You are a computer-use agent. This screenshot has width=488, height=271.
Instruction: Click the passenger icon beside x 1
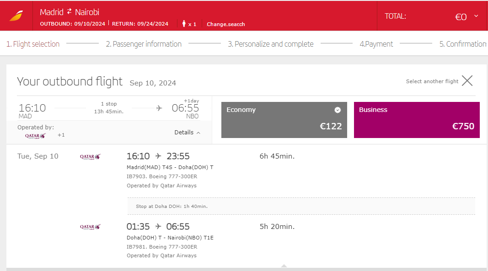coord(184,24)
